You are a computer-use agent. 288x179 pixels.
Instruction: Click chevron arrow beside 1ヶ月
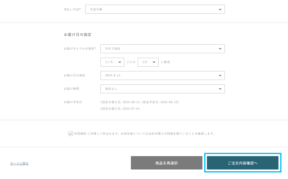click(x=120, y=62)
